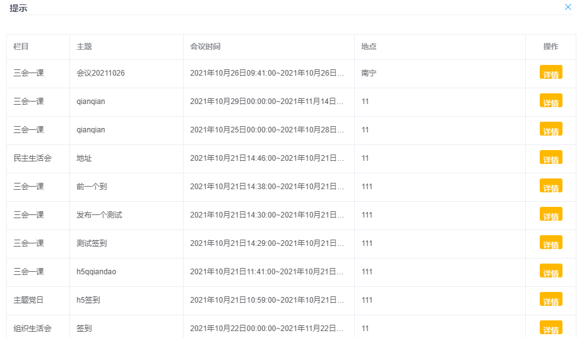Open 详情 for the 前一个到 row
The image size is (577, 338).
(x=550, y=187)
